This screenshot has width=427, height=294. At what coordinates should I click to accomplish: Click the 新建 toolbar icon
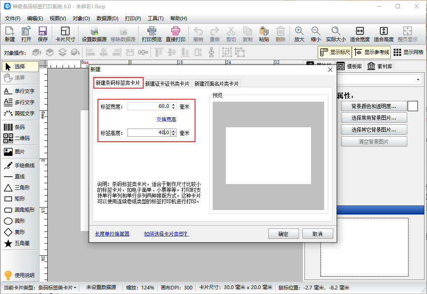click(10, 34)
